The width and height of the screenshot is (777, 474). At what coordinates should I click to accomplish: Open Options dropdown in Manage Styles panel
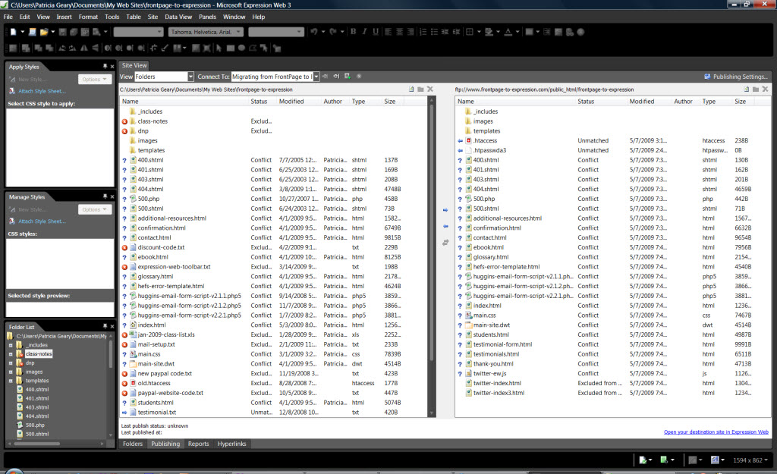pyautogui.click(x=95, y=209)
